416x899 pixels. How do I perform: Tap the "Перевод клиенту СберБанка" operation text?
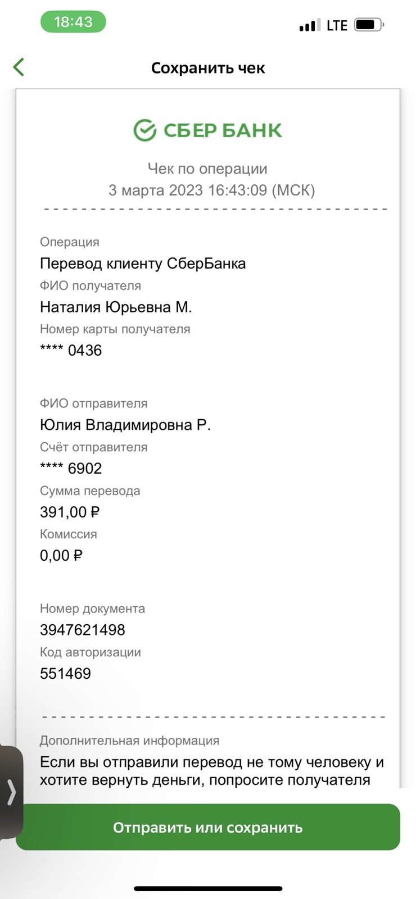(143, 264)
